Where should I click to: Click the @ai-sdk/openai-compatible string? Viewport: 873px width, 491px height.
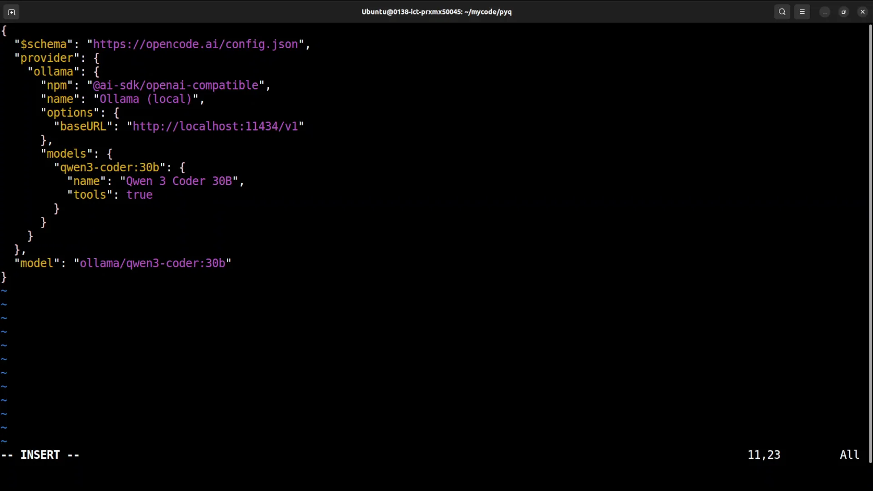(x=176, y=85)
